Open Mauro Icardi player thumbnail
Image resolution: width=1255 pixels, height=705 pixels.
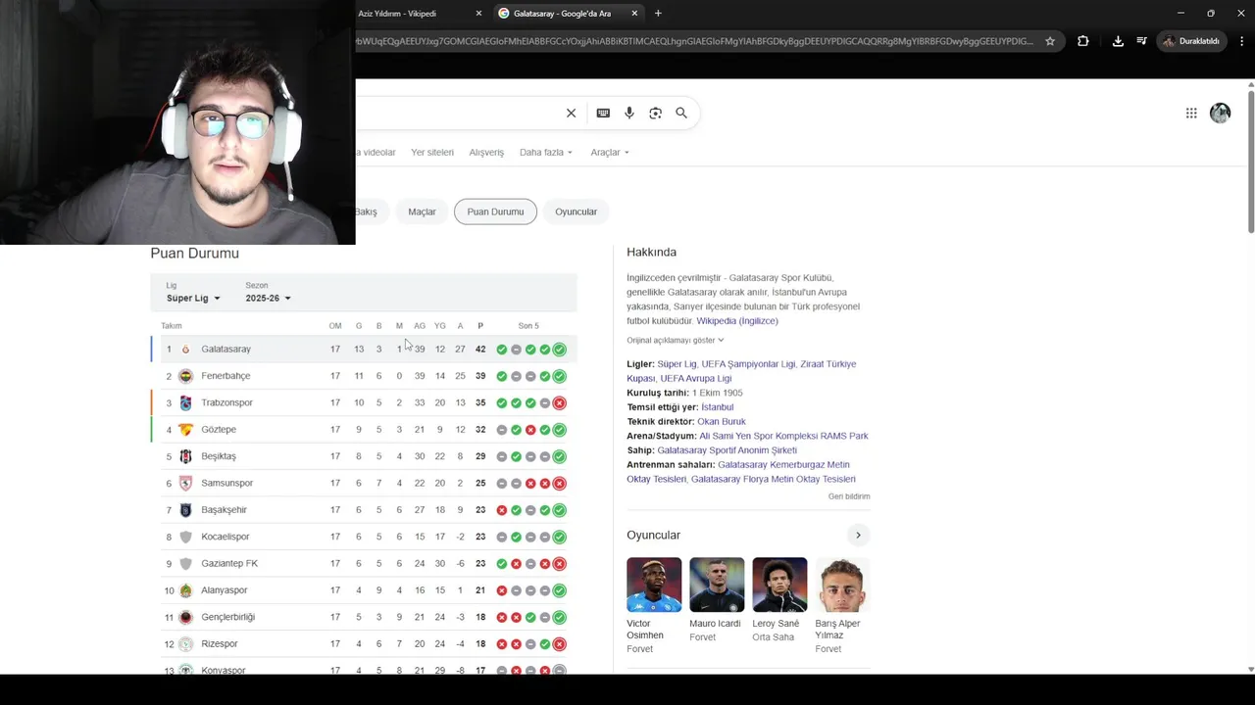tap(717, 585)
